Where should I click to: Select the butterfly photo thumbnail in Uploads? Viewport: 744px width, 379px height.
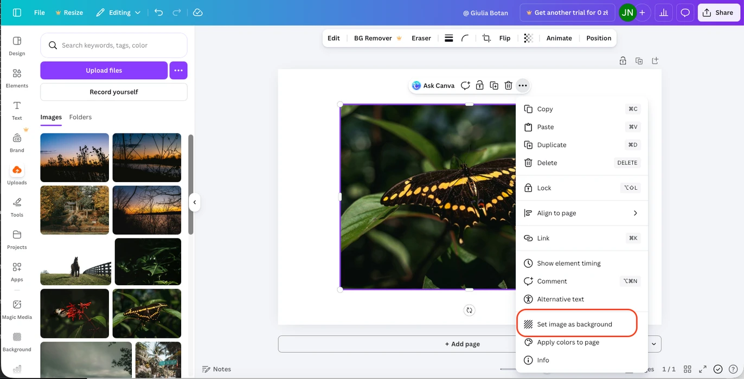pyautogui.click(x=147, y=313)
